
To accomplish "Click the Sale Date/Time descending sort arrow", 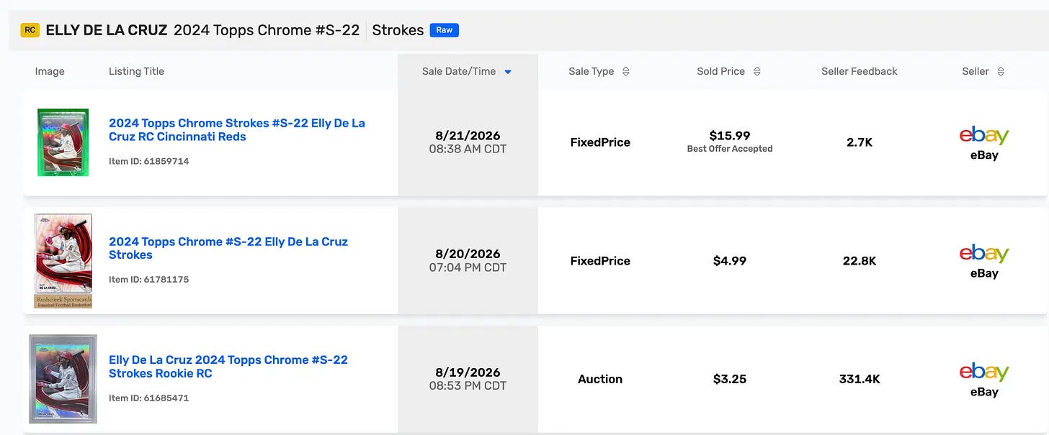I will [508, 72].
